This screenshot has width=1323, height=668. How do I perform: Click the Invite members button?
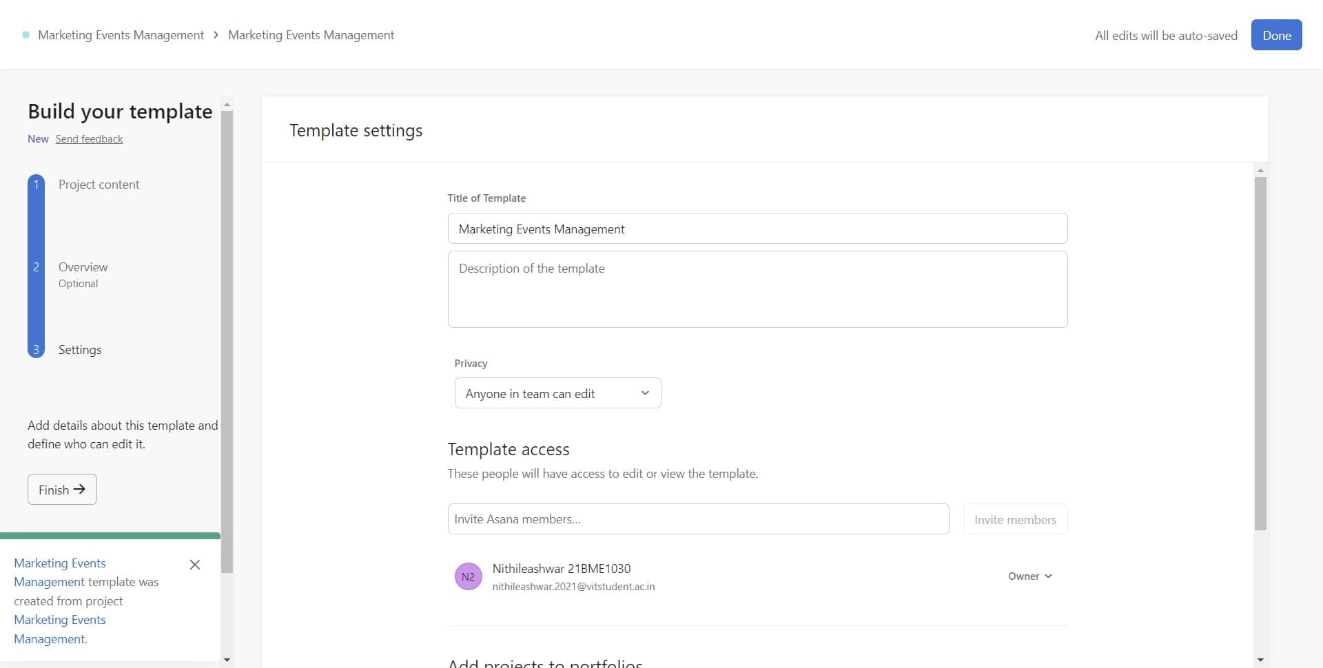[x=1015, y=519]
